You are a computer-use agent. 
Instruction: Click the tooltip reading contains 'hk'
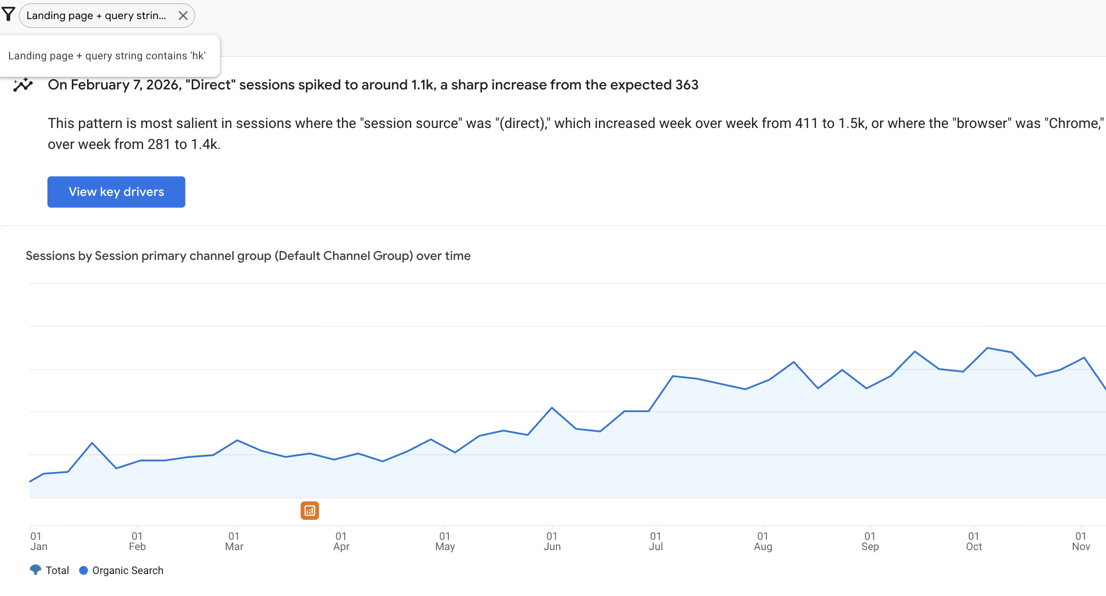[110, 55]
